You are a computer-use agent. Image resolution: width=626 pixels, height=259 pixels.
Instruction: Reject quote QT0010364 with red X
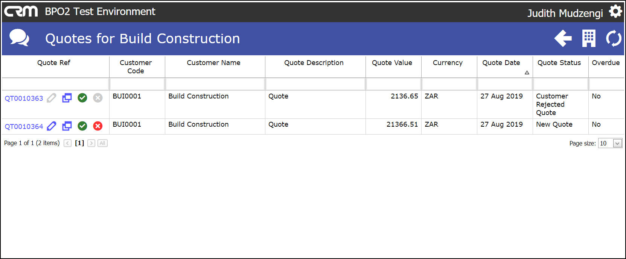click(x=98, y=126)
